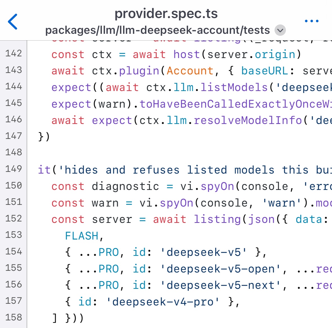Expand the file path dropdown chevron
The image size is (332, 328).
pos(280,30)
